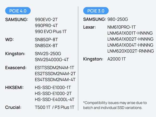Select the 980-250G Samsung PCIE 3.0 model
156x117 pixels.
point(118,19)
